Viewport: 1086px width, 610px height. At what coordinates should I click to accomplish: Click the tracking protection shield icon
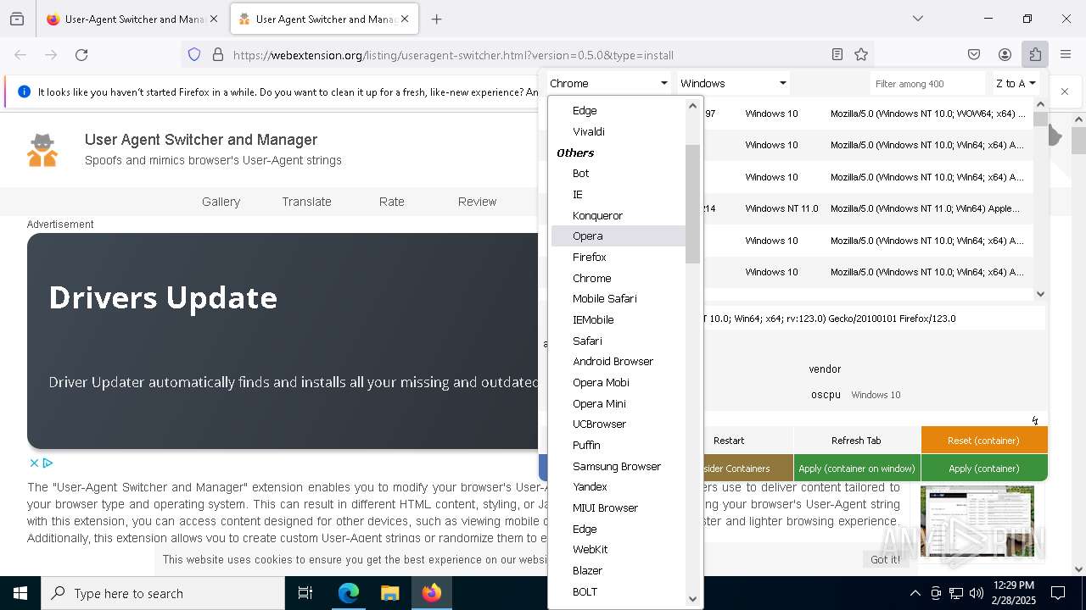(x=194, y=55)
